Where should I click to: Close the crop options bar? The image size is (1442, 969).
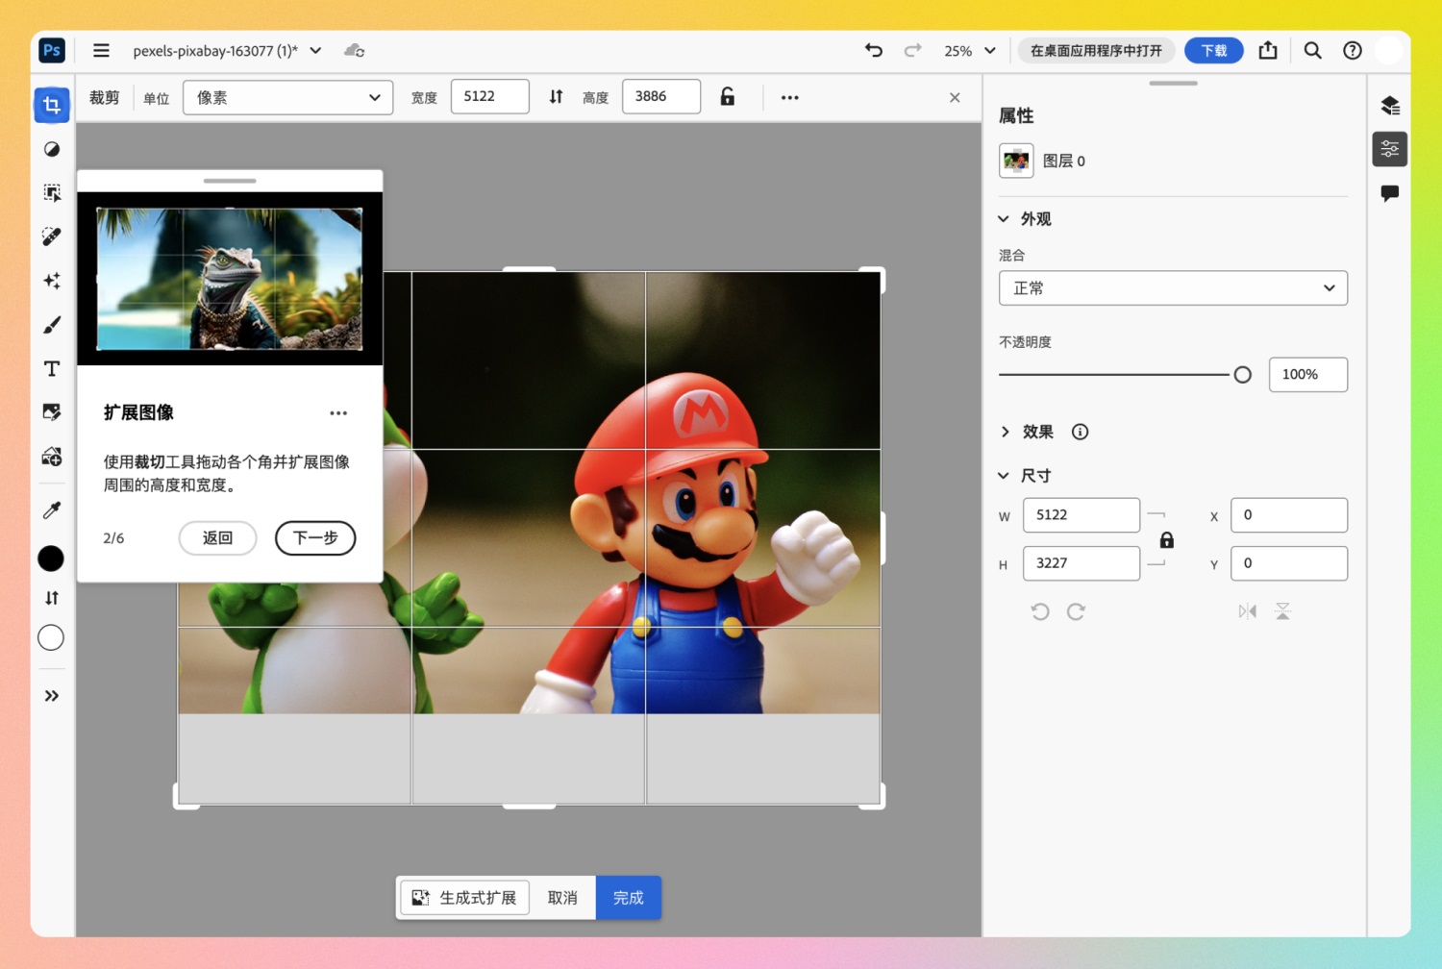point(955,97)
